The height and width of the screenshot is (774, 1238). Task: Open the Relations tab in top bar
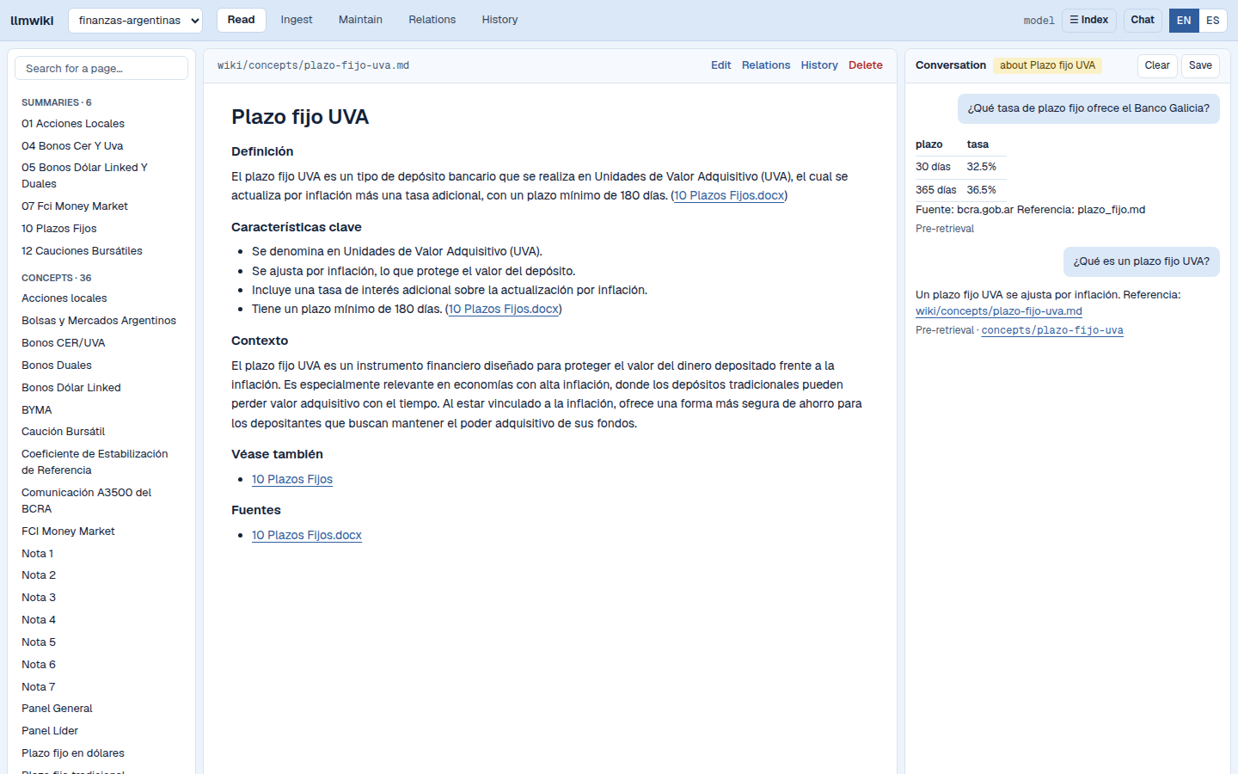(x=432, y=20)
